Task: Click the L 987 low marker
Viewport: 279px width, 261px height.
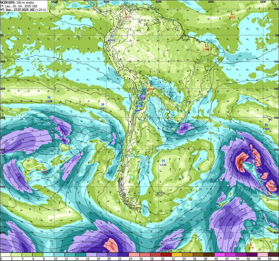Action: pos(268,194)
